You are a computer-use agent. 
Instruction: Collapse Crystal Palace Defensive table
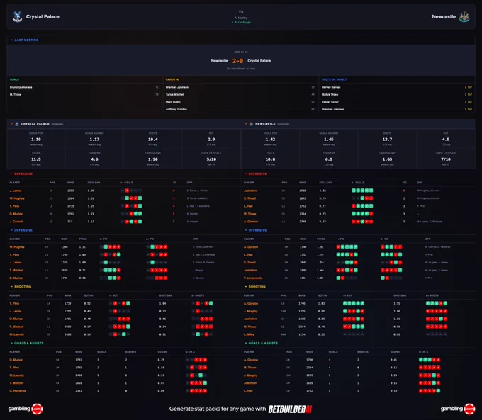11,174
